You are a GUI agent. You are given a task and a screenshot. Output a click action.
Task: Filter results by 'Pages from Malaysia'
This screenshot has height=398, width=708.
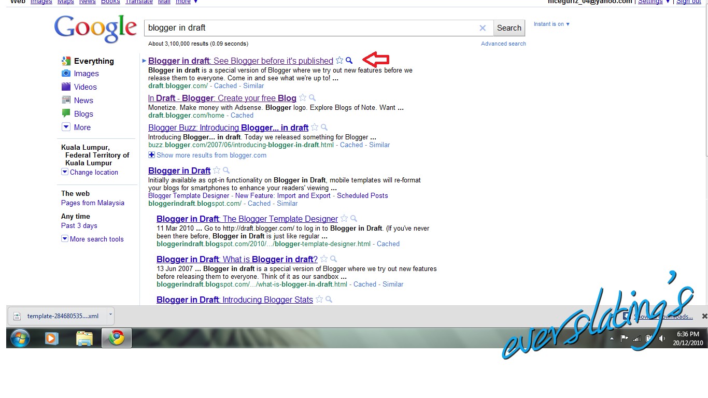93,203
